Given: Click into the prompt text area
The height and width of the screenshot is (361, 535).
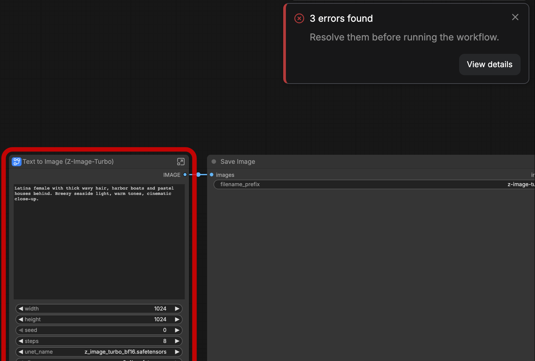Looking at the screenshot, I should coord(99,242).
